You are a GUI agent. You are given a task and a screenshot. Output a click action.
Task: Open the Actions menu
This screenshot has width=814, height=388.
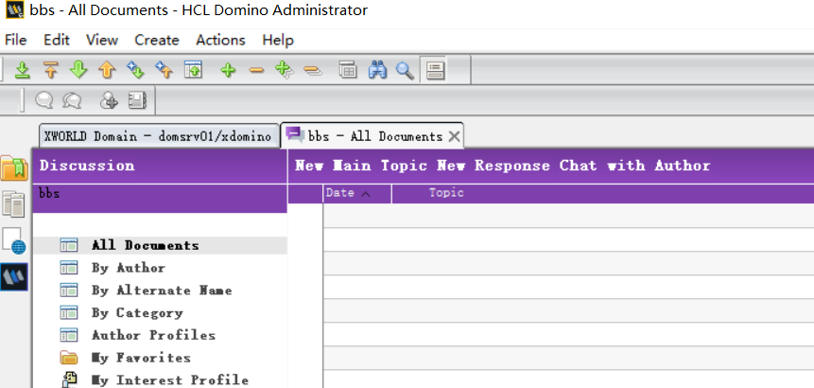(x=220, y=40)
